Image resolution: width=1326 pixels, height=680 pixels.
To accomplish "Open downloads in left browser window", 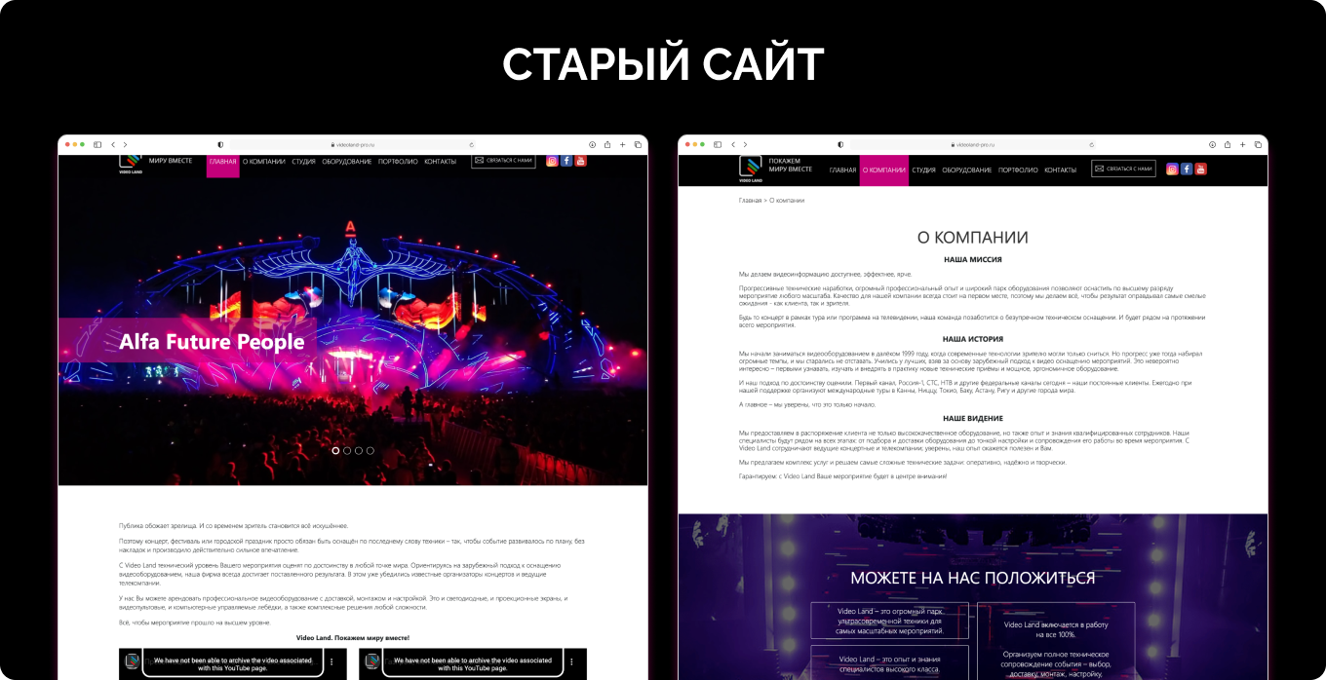I will pyautogui.click(x=593, y=144).
